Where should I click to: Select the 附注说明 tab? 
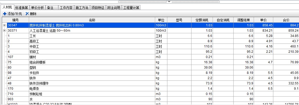click(114, 8)
